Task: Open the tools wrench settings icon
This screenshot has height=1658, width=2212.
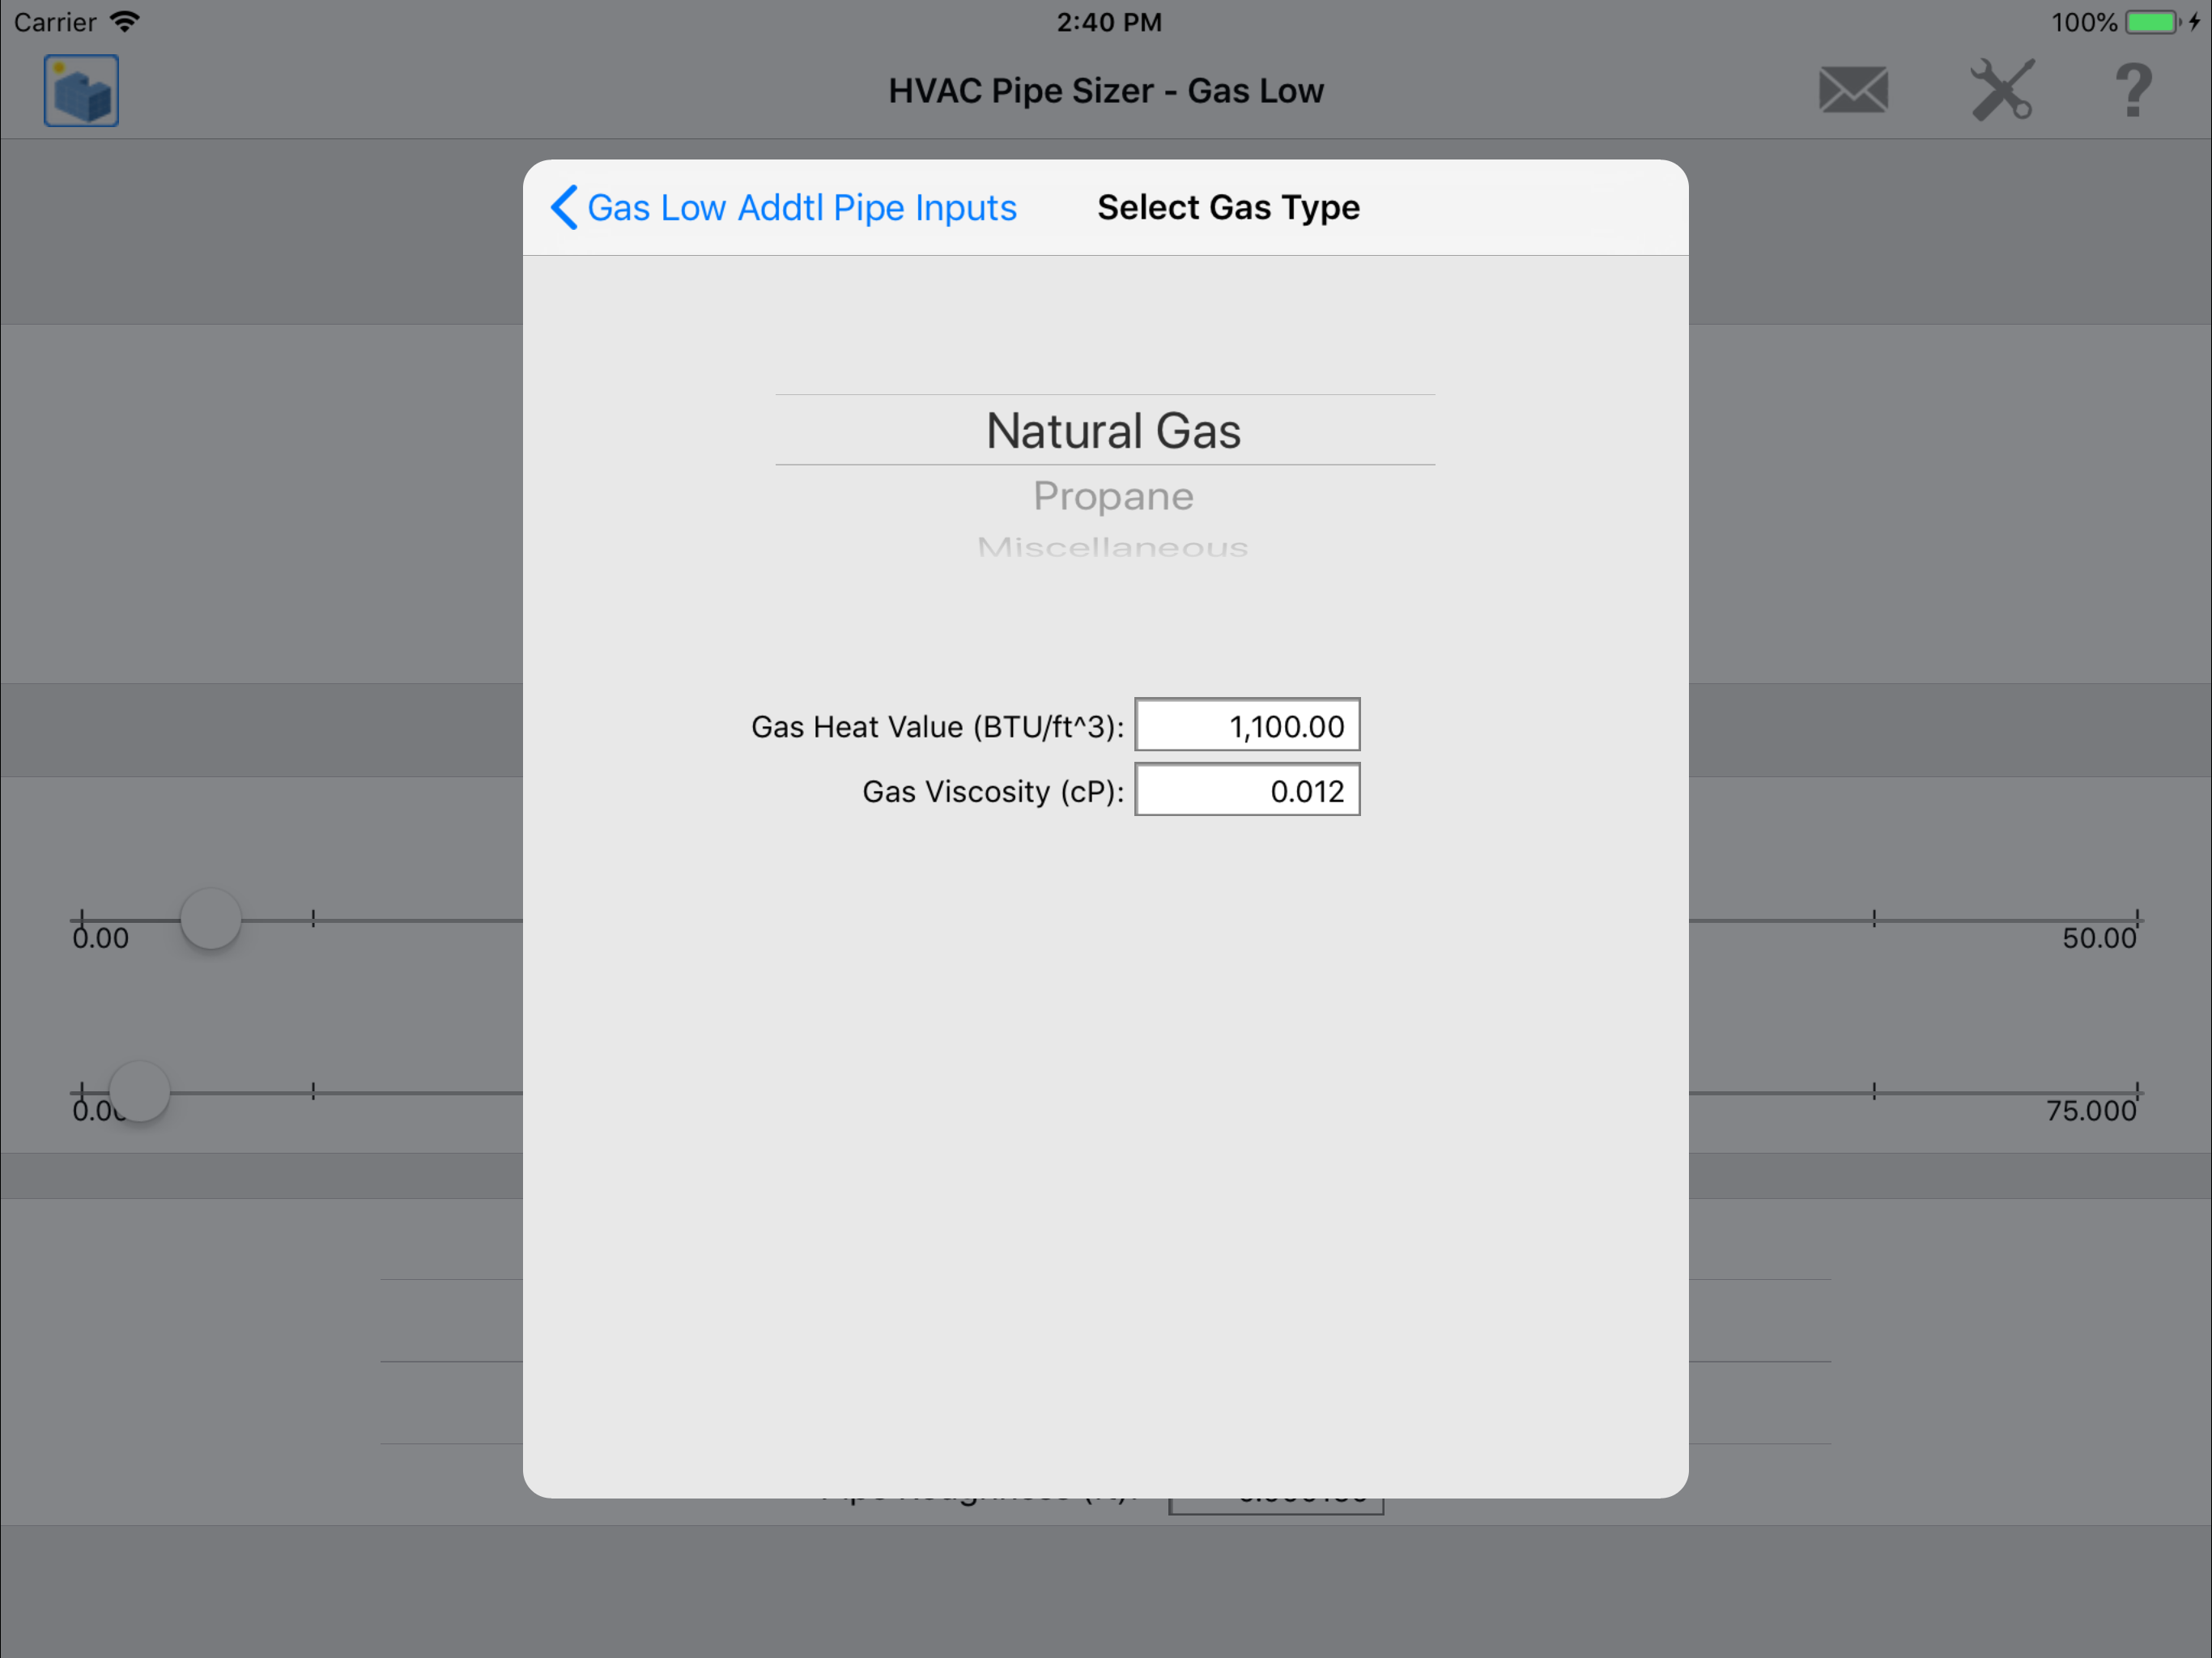Action: point(2001,91)
